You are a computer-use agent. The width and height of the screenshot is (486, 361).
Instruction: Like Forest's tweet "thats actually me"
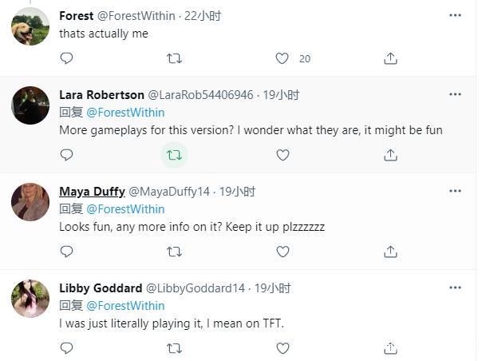coord(282,58)
